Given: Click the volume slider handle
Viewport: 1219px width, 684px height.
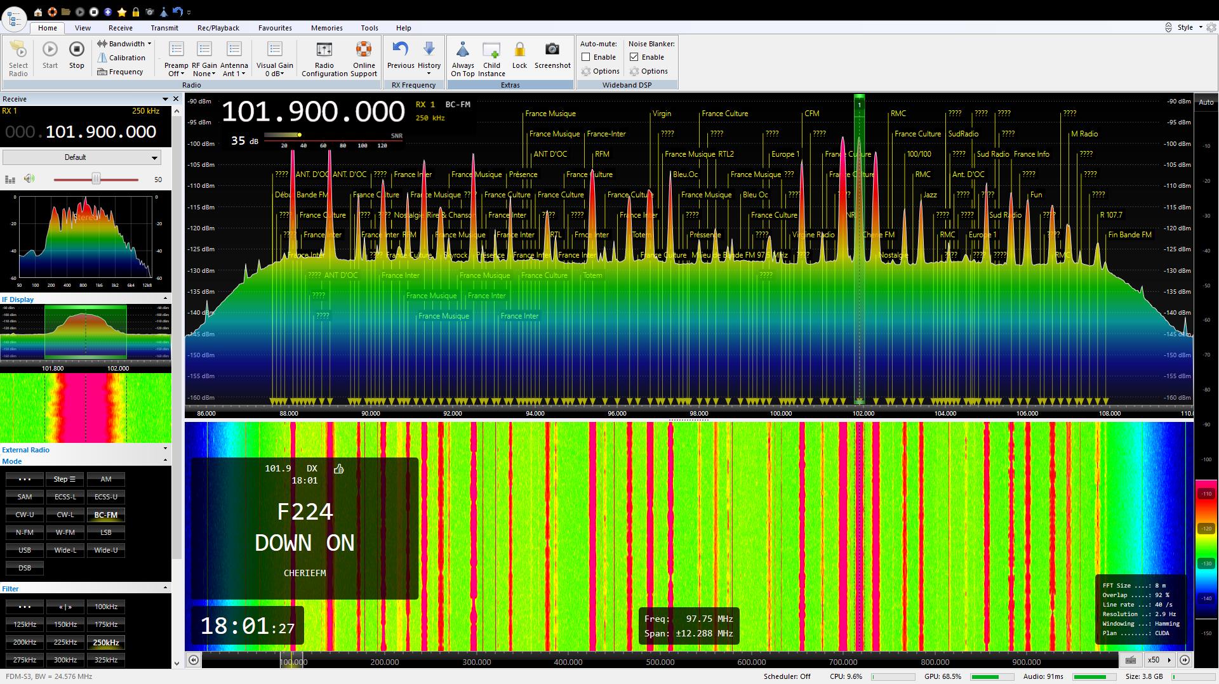Looking at the screenshot, I should (x=96, y=180).
